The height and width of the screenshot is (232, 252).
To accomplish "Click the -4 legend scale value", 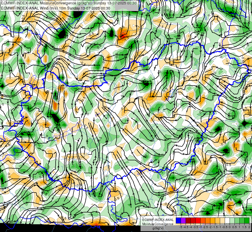I will click(x=190, y=227).
